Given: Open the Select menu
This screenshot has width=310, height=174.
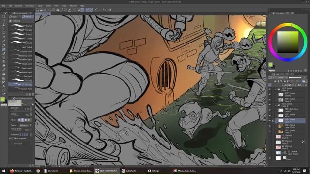Looking at the screenshot, I should click(x=48, y=6).
